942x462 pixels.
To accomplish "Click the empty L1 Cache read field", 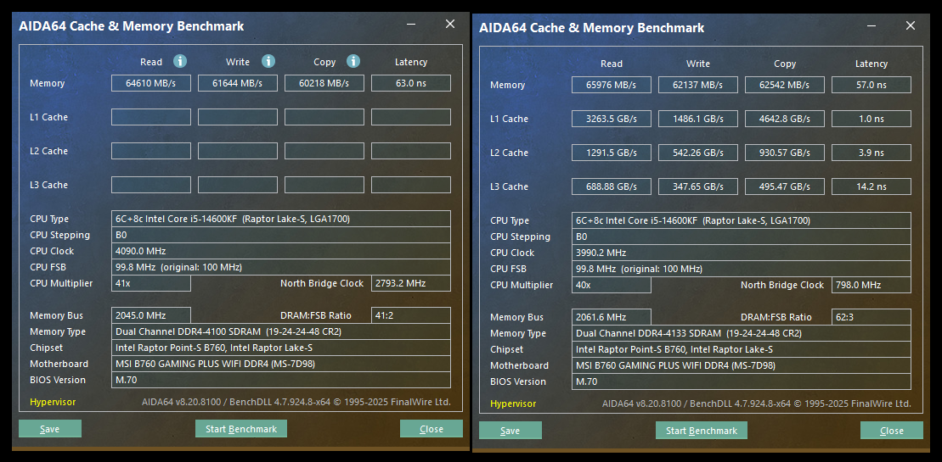I will (151, 117).
